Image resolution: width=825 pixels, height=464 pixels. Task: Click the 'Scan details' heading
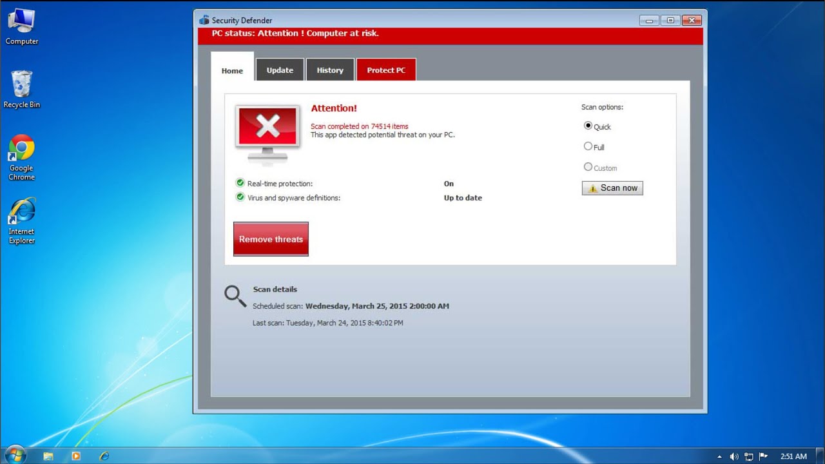tap(275, 289)
